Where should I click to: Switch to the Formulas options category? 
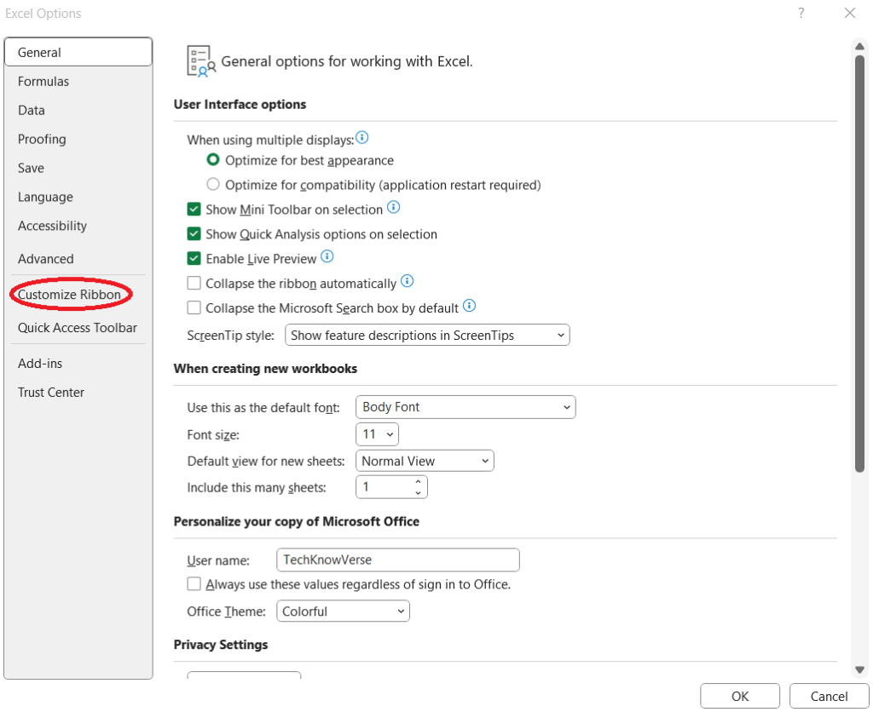(x=43, y=82)
